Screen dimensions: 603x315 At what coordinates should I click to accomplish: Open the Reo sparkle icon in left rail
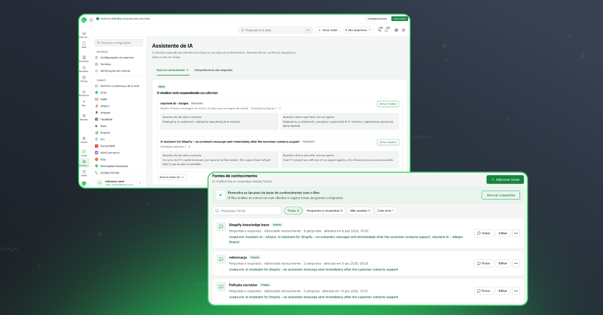tap(84, 102)
